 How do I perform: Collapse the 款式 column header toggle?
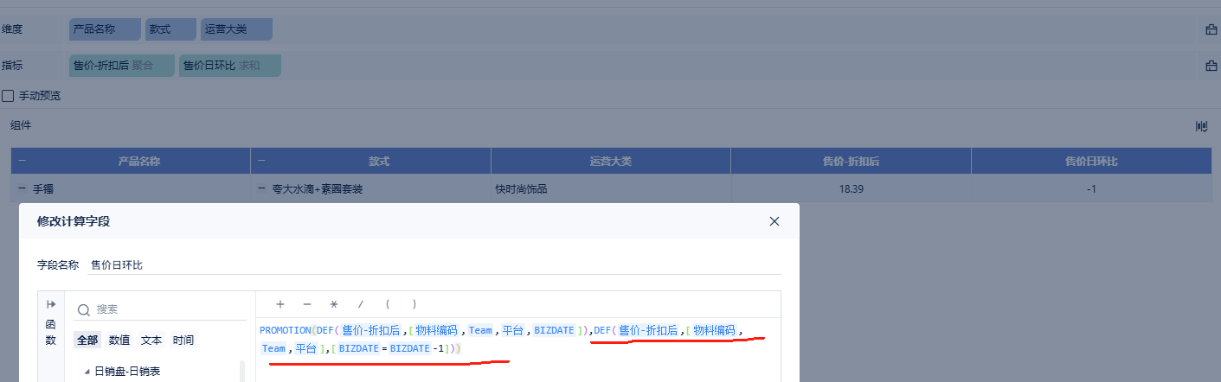coord(262,161)
